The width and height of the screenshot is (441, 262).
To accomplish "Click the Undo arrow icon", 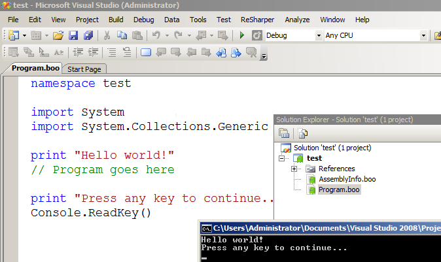I will tap(156, 35).
